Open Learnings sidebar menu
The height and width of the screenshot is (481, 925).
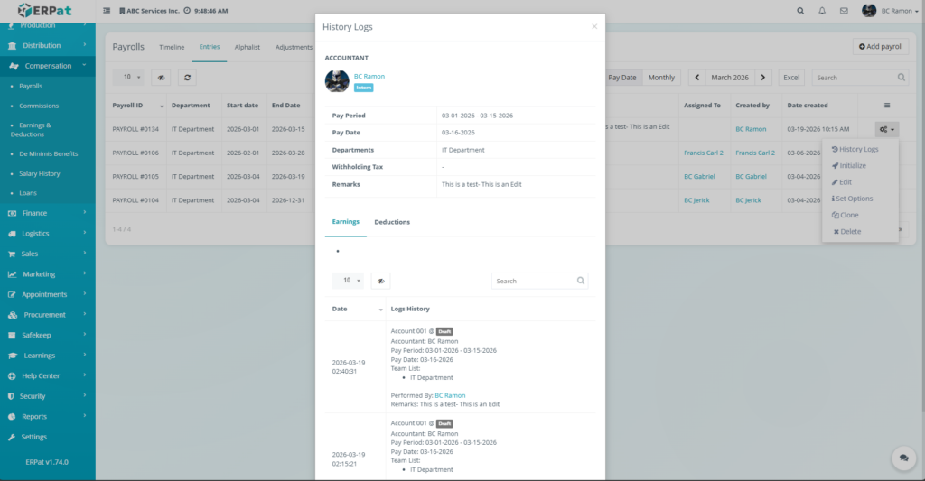point(48,356)
